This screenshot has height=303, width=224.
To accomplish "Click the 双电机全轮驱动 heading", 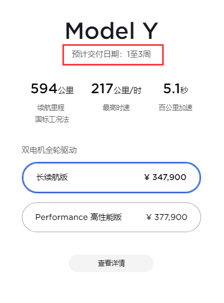I will pos(49,150).
